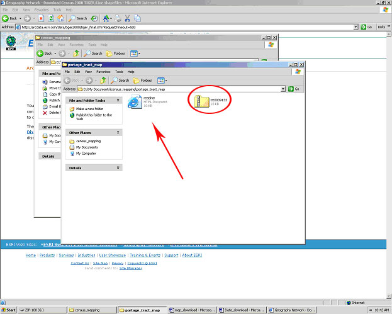The image size is (392, 314).
Task: Click About ESRI link
Action: point(192,255)
